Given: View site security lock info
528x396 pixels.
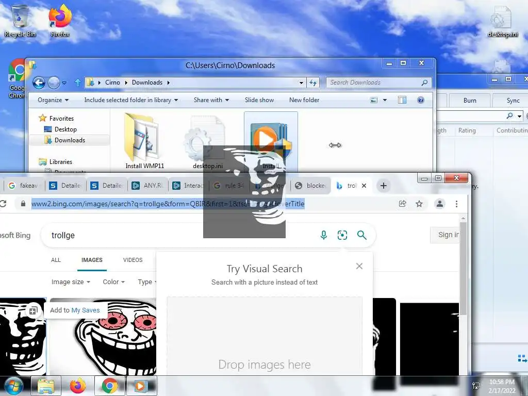Looking at the screenshot, I should [23, 204].
